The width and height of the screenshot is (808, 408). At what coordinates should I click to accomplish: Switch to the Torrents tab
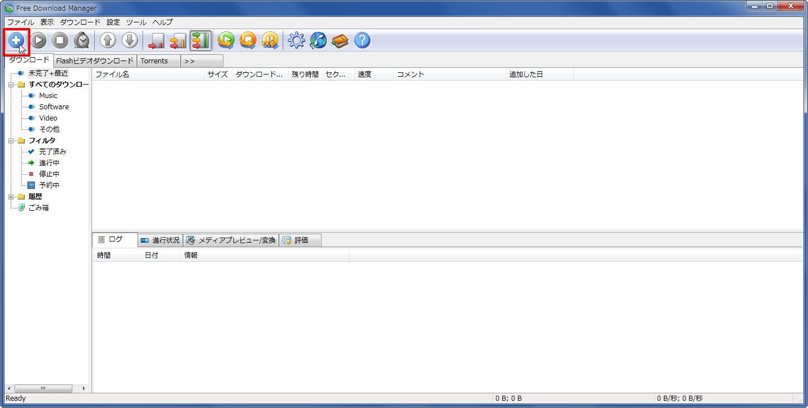[159, 61]
